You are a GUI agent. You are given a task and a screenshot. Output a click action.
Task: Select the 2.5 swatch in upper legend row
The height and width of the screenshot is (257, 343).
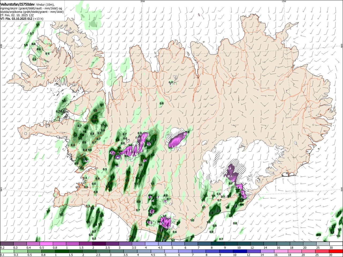pyautogui.click(x=112, y=244)
